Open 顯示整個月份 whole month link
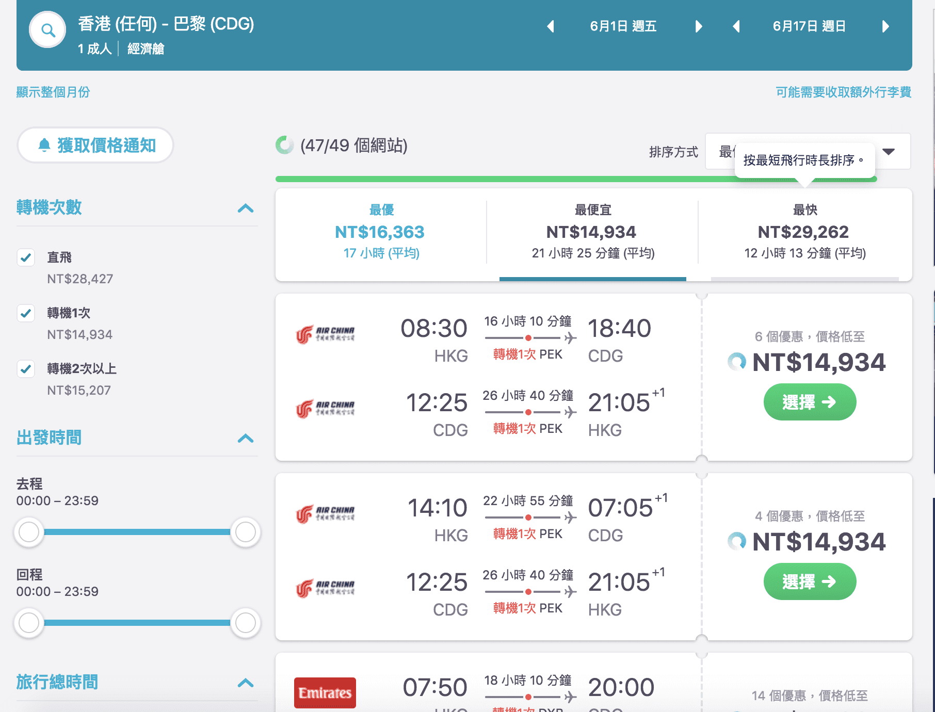935x712 pixels. coord(53,92)
